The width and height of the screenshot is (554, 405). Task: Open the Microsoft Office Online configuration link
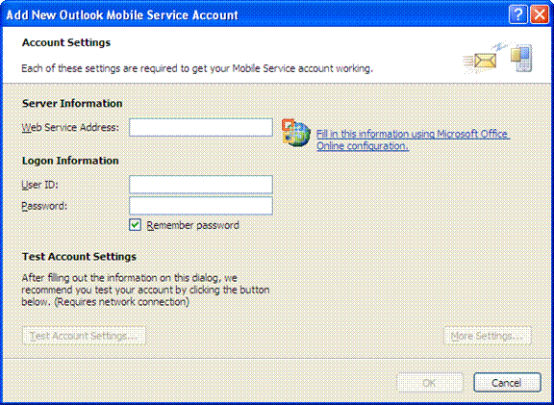pos(413,139)
